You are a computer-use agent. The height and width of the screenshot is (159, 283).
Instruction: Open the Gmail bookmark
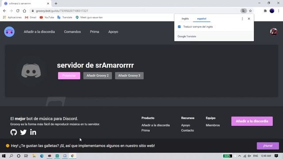(31, 17)
